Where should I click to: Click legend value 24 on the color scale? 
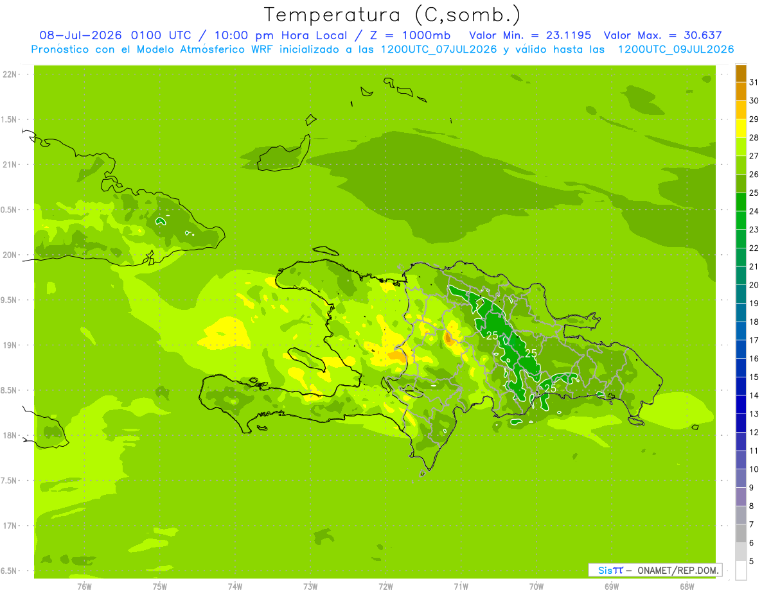pos(754,211)
